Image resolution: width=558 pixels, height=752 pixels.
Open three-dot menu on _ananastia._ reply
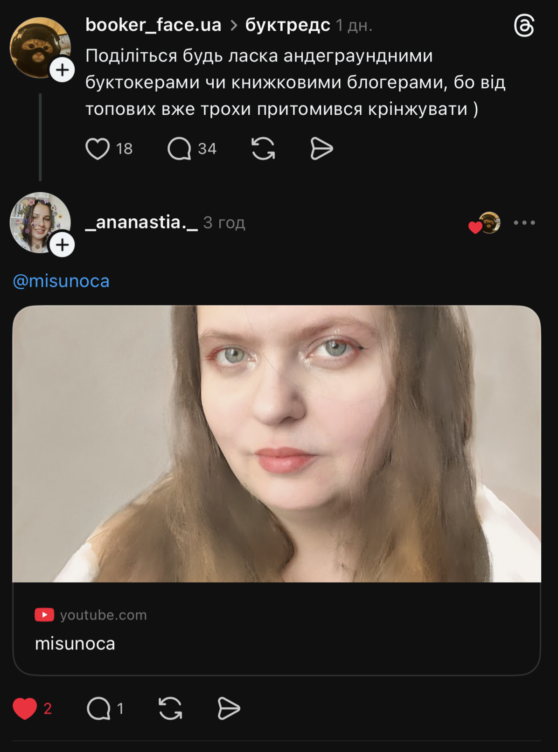(524, 223)
